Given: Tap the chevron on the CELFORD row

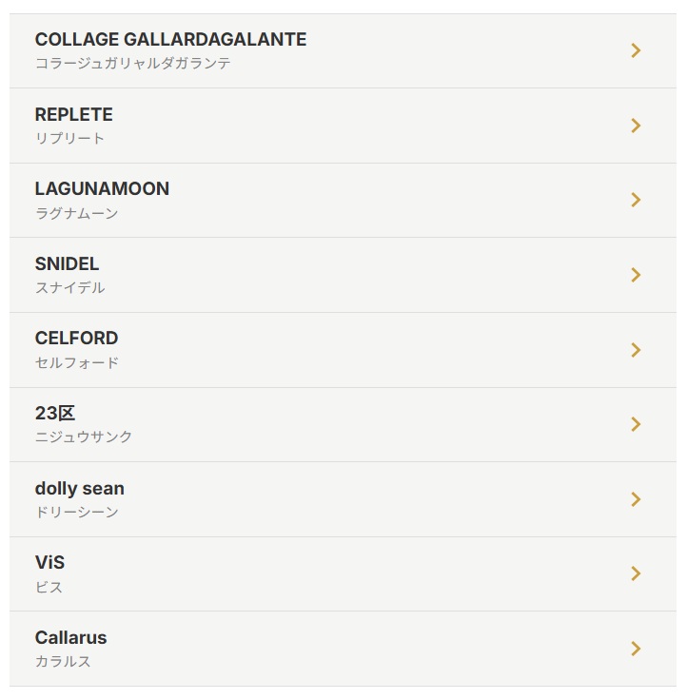Looking at the screenshot, I should click(636, 350).
